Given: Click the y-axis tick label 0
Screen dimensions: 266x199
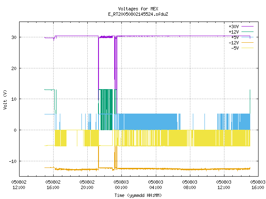Looking at the screenshot, I should tap(15, 130).
